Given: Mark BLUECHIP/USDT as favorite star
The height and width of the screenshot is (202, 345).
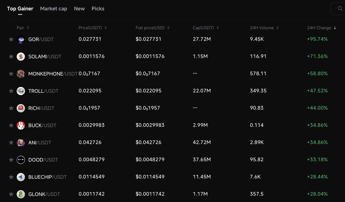Looking at the screenshot, I should point(11,177).
